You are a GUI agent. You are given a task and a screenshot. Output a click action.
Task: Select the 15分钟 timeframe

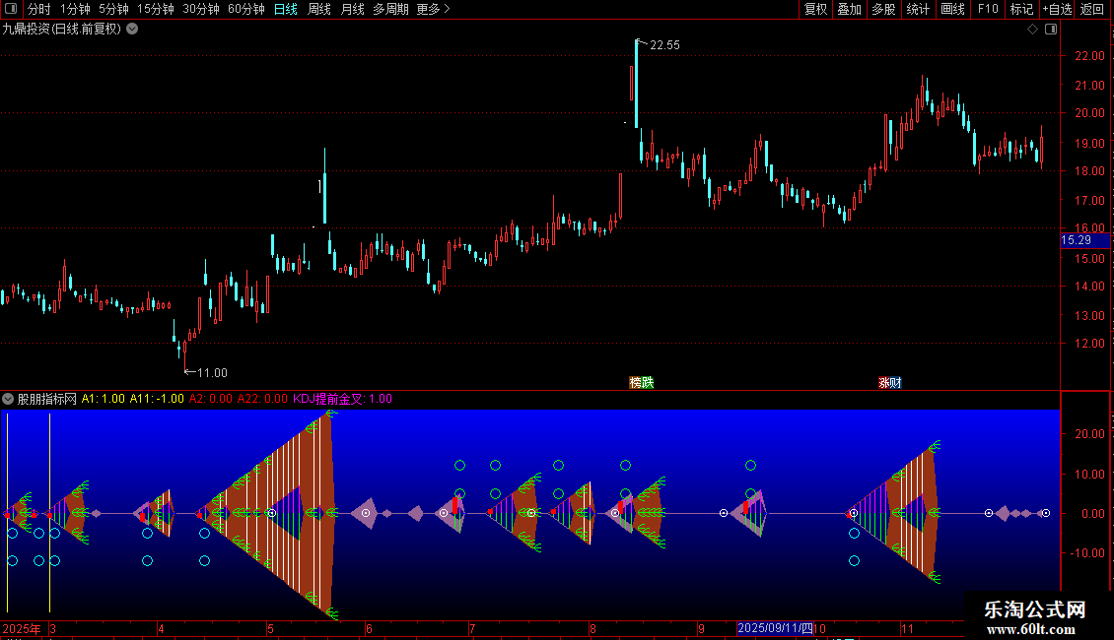click(x=156, y=9)
